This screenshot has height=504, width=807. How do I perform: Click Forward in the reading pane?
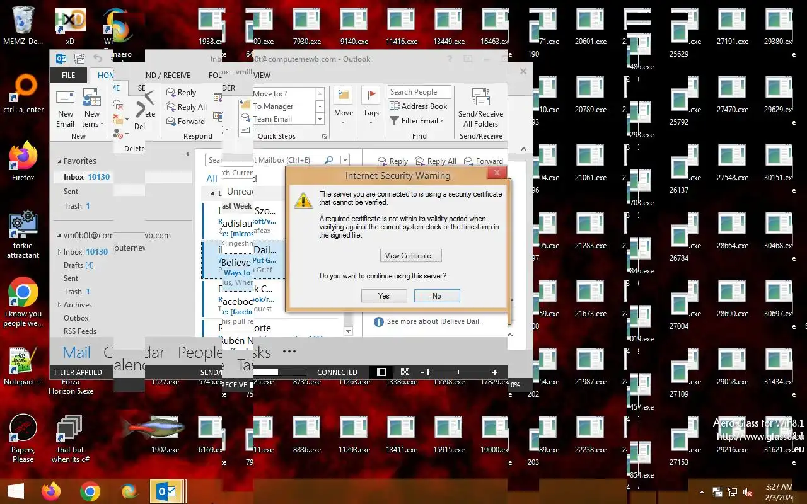pyautogui.click(x=483, y=161)
